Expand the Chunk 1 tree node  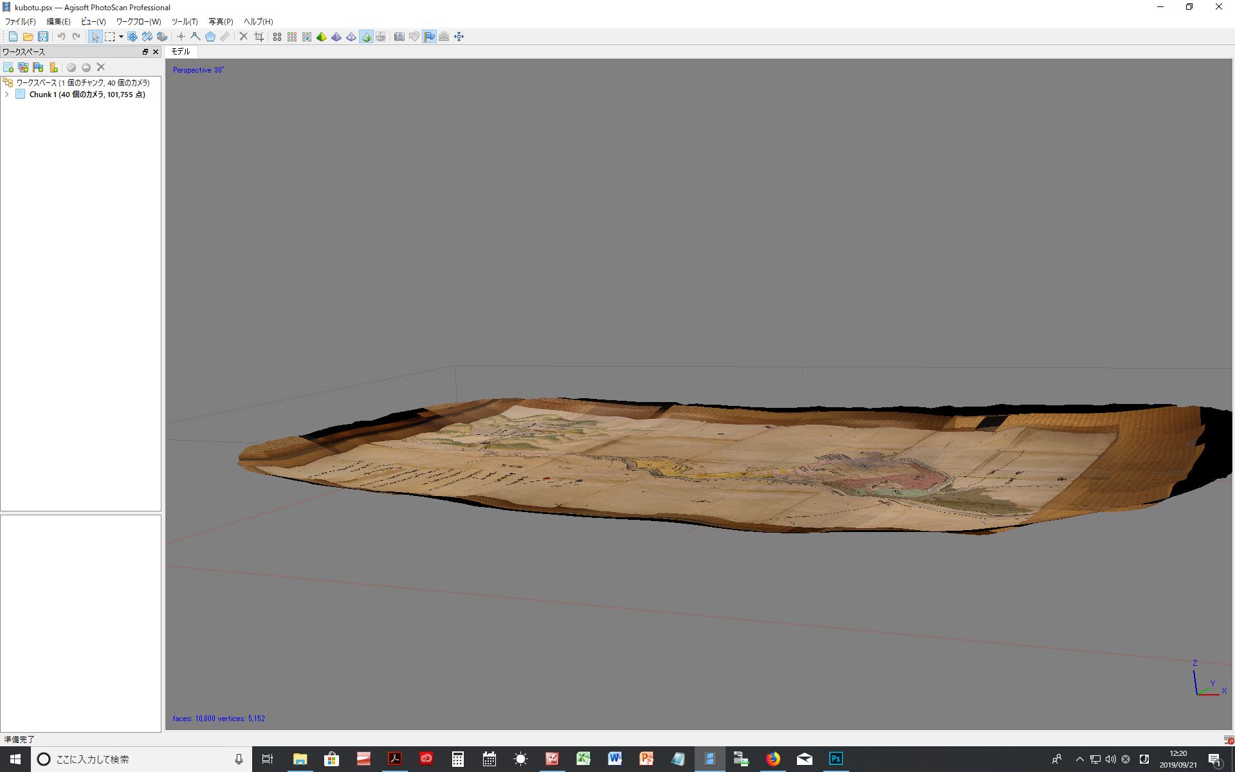[7, 95]
